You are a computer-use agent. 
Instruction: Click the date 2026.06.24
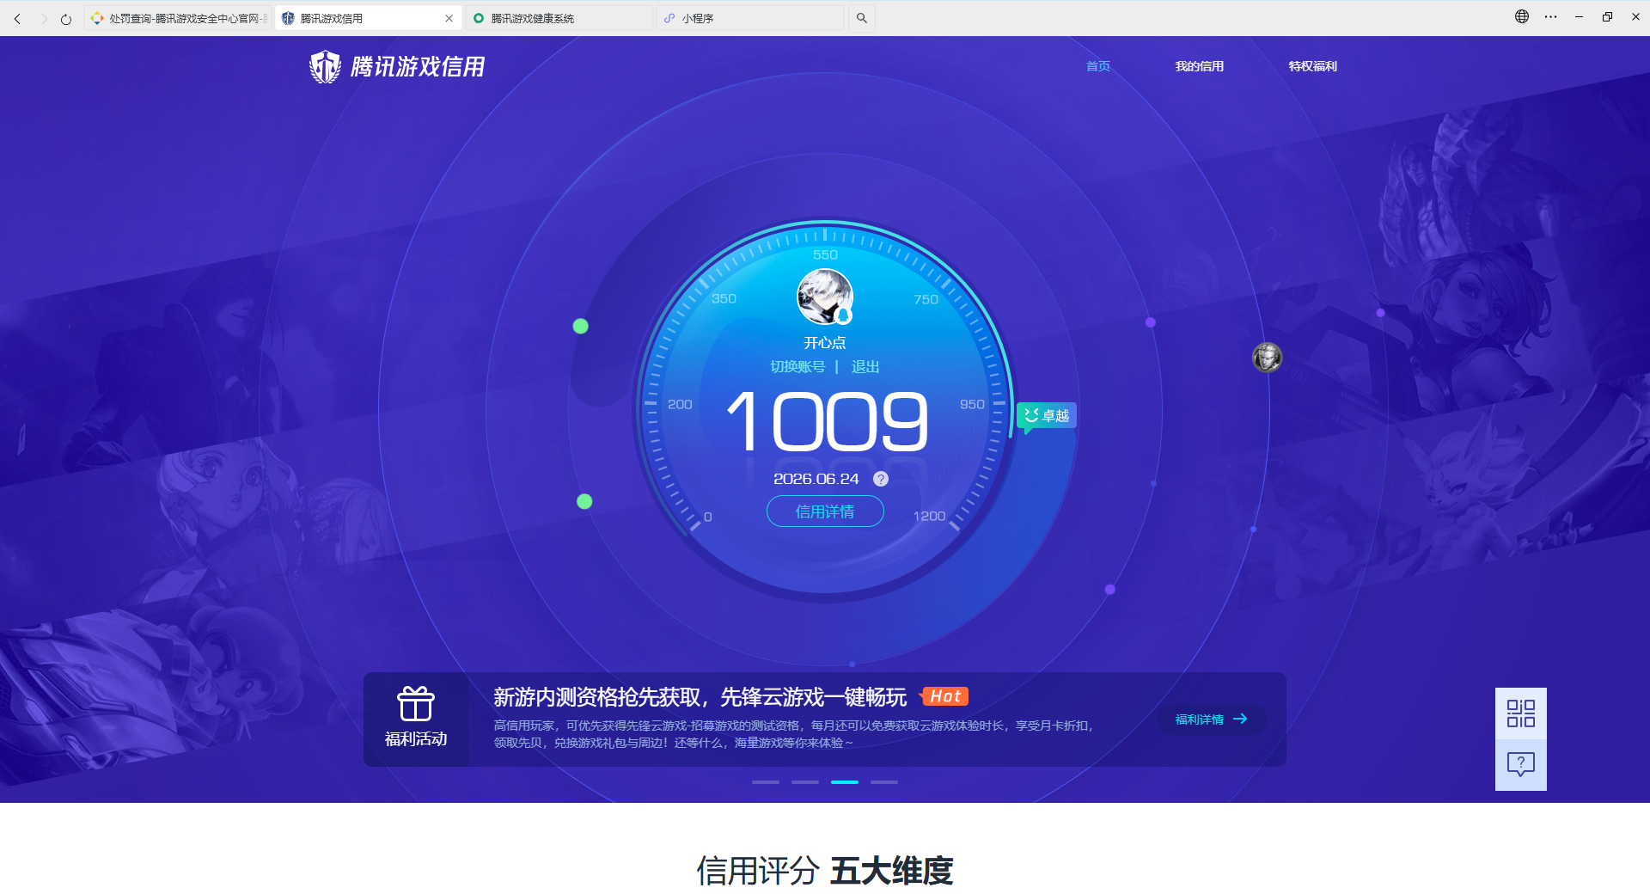(x=816, y=479)
